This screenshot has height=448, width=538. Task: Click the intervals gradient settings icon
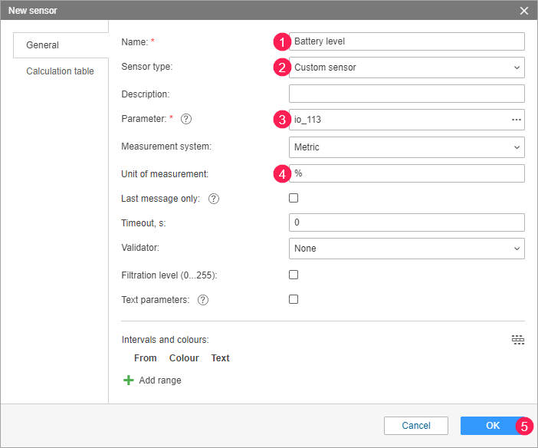[518, 340]
